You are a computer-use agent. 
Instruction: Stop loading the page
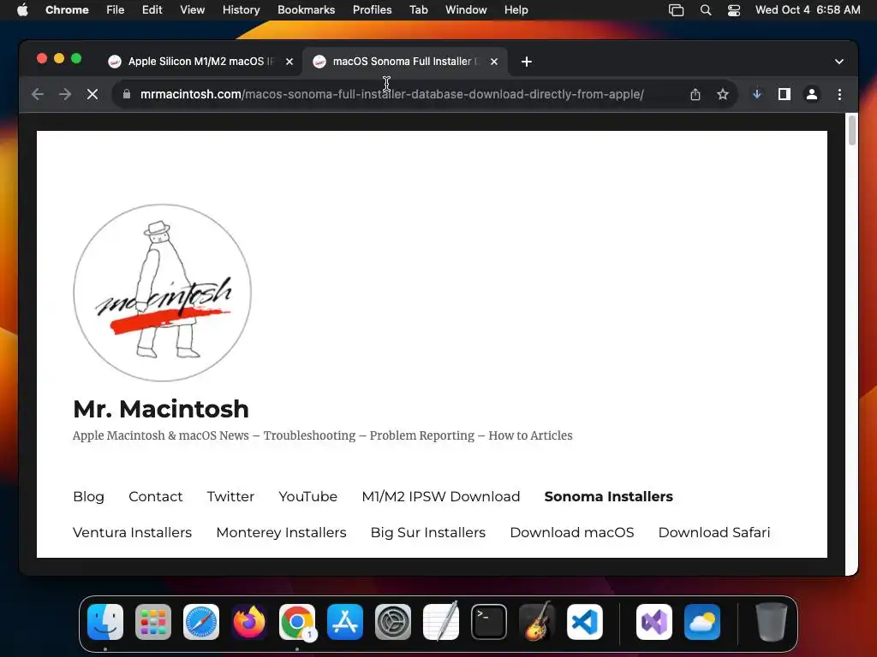[x=92, y=94]
